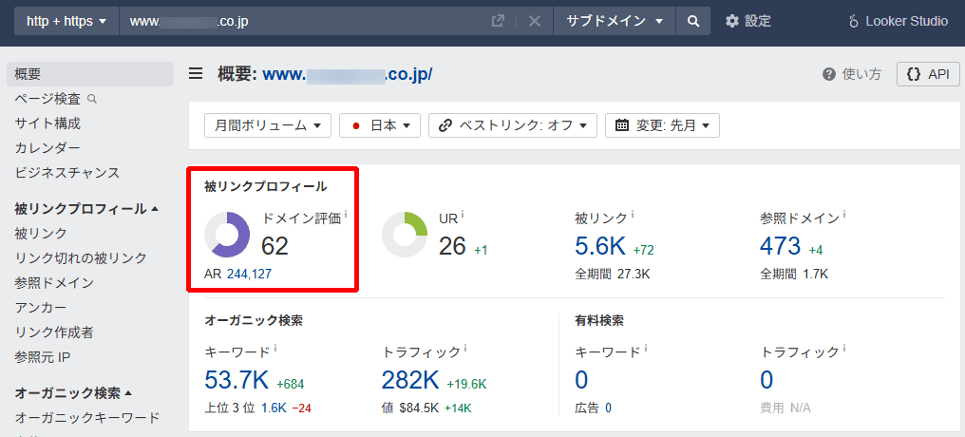Screen dimensions: 965x437
Task: Click the UR green donut chart
Action: pos(405,235)
